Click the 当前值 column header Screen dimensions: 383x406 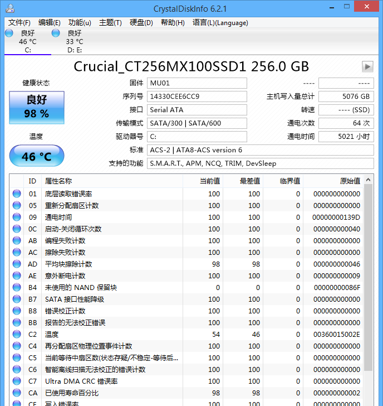(x=203, y=181)
